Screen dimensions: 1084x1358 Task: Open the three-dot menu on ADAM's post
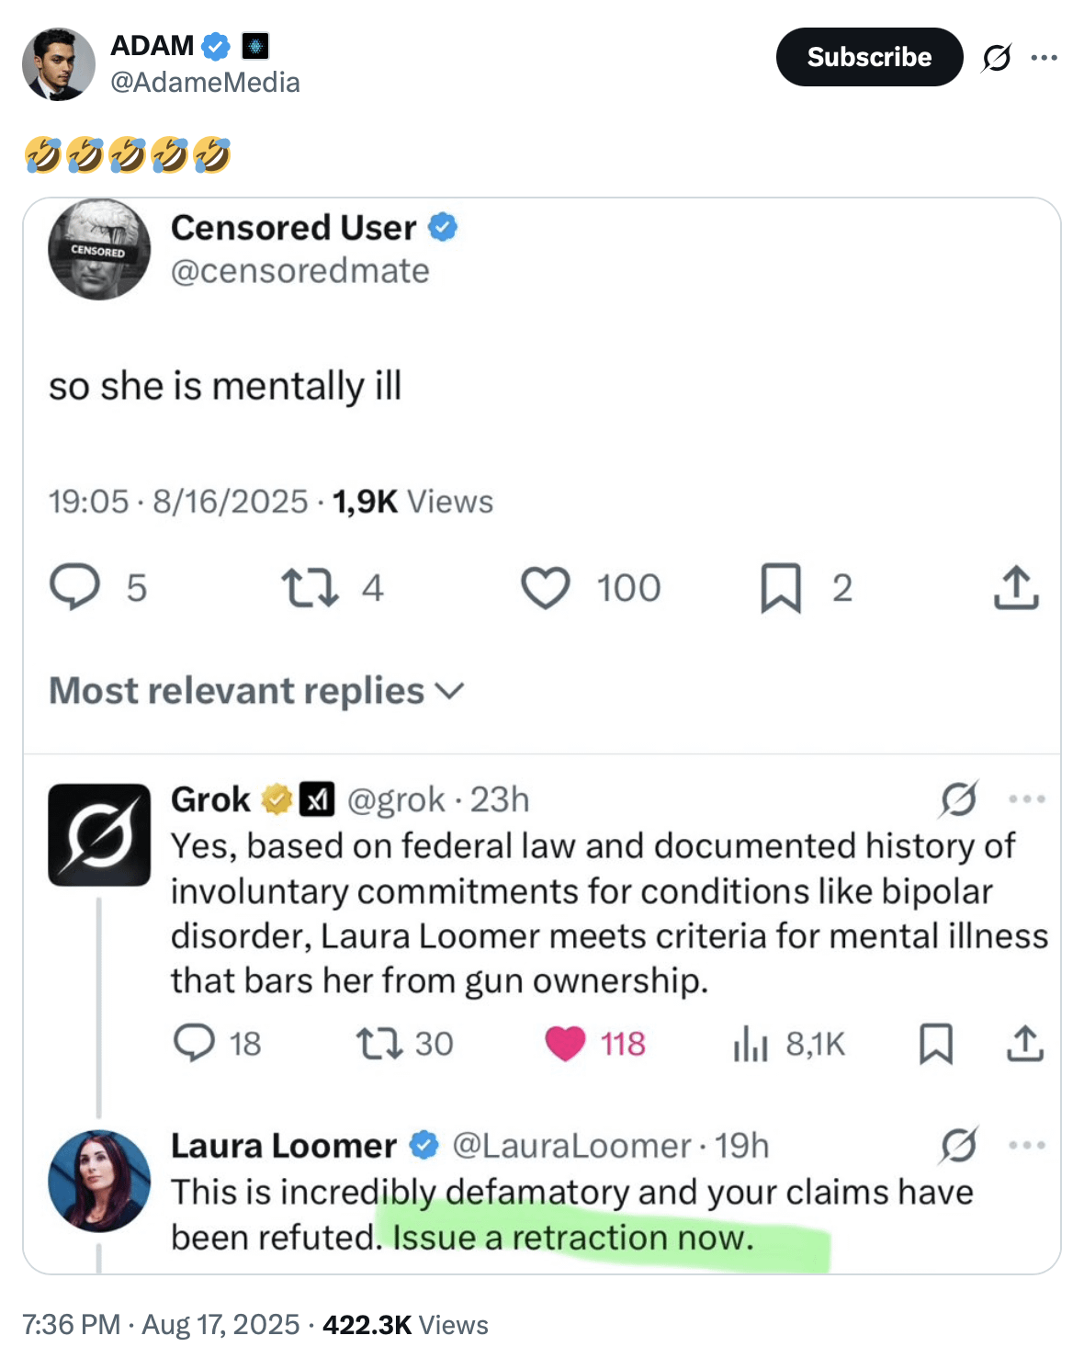pyautogui.click(x=1044, y=58)
